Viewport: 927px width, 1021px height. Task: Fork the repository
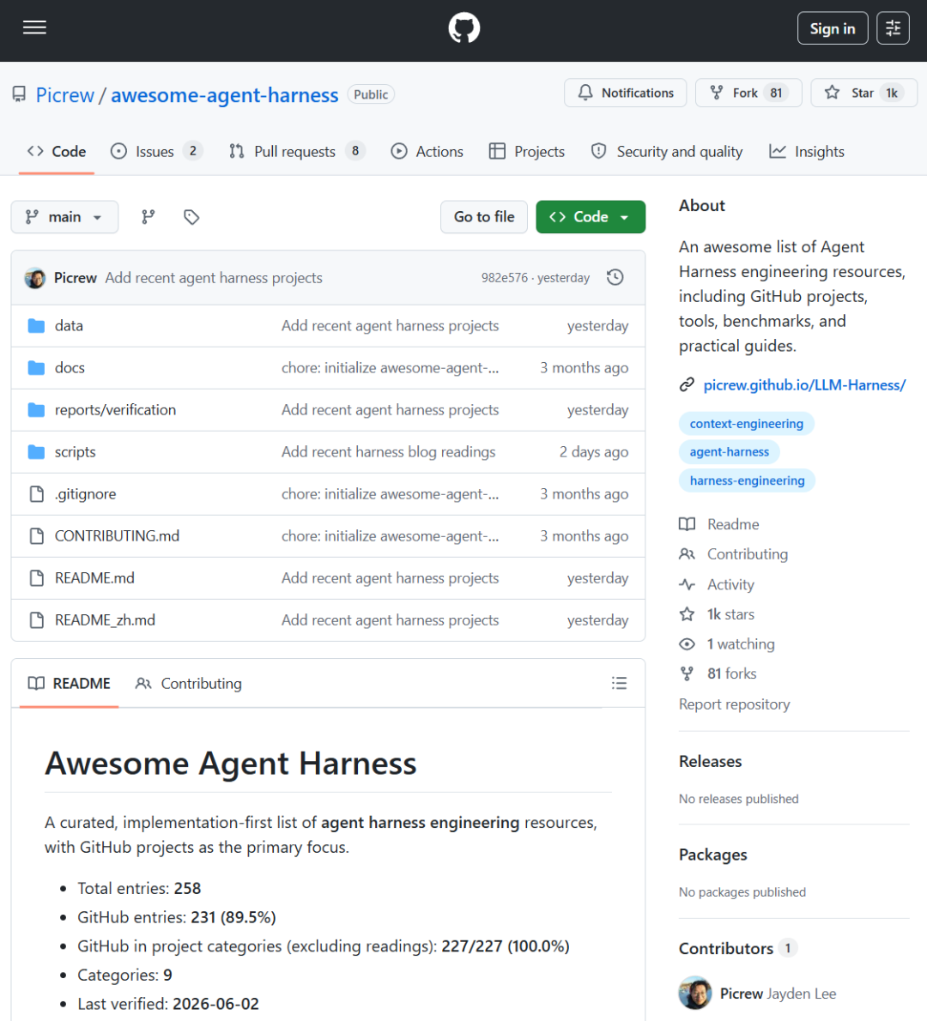point(748,93)
